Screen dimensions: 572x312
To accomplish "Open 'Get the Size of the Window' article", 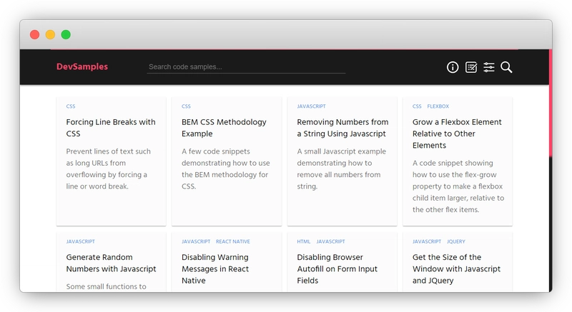I will (x=456, y=268).
